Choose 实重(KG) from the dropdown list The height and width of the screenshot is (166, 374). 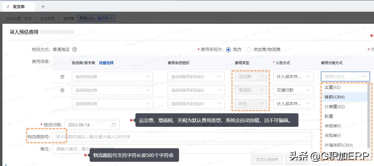(x=344, y=87)
